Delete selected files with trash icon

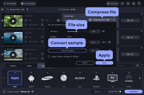tap(27, 9)
